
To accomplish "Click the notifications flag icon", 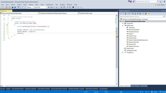I will click(x=130, y=2).
